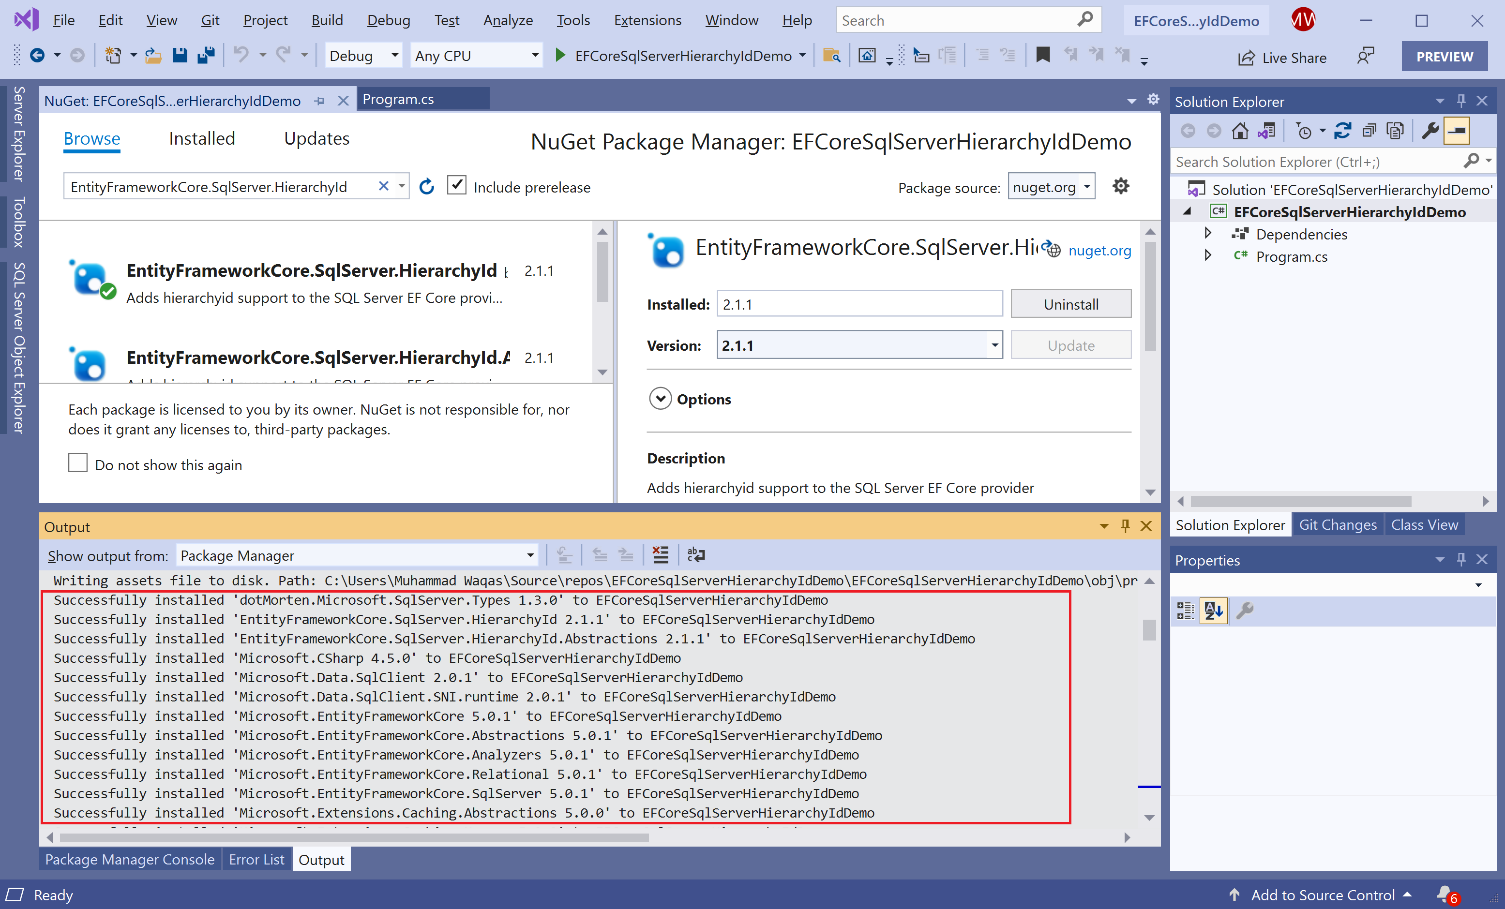Open the nuget.org package link
Image resolution: width=1505 pixels, height=909 pixels.
tap(1099, 250)
